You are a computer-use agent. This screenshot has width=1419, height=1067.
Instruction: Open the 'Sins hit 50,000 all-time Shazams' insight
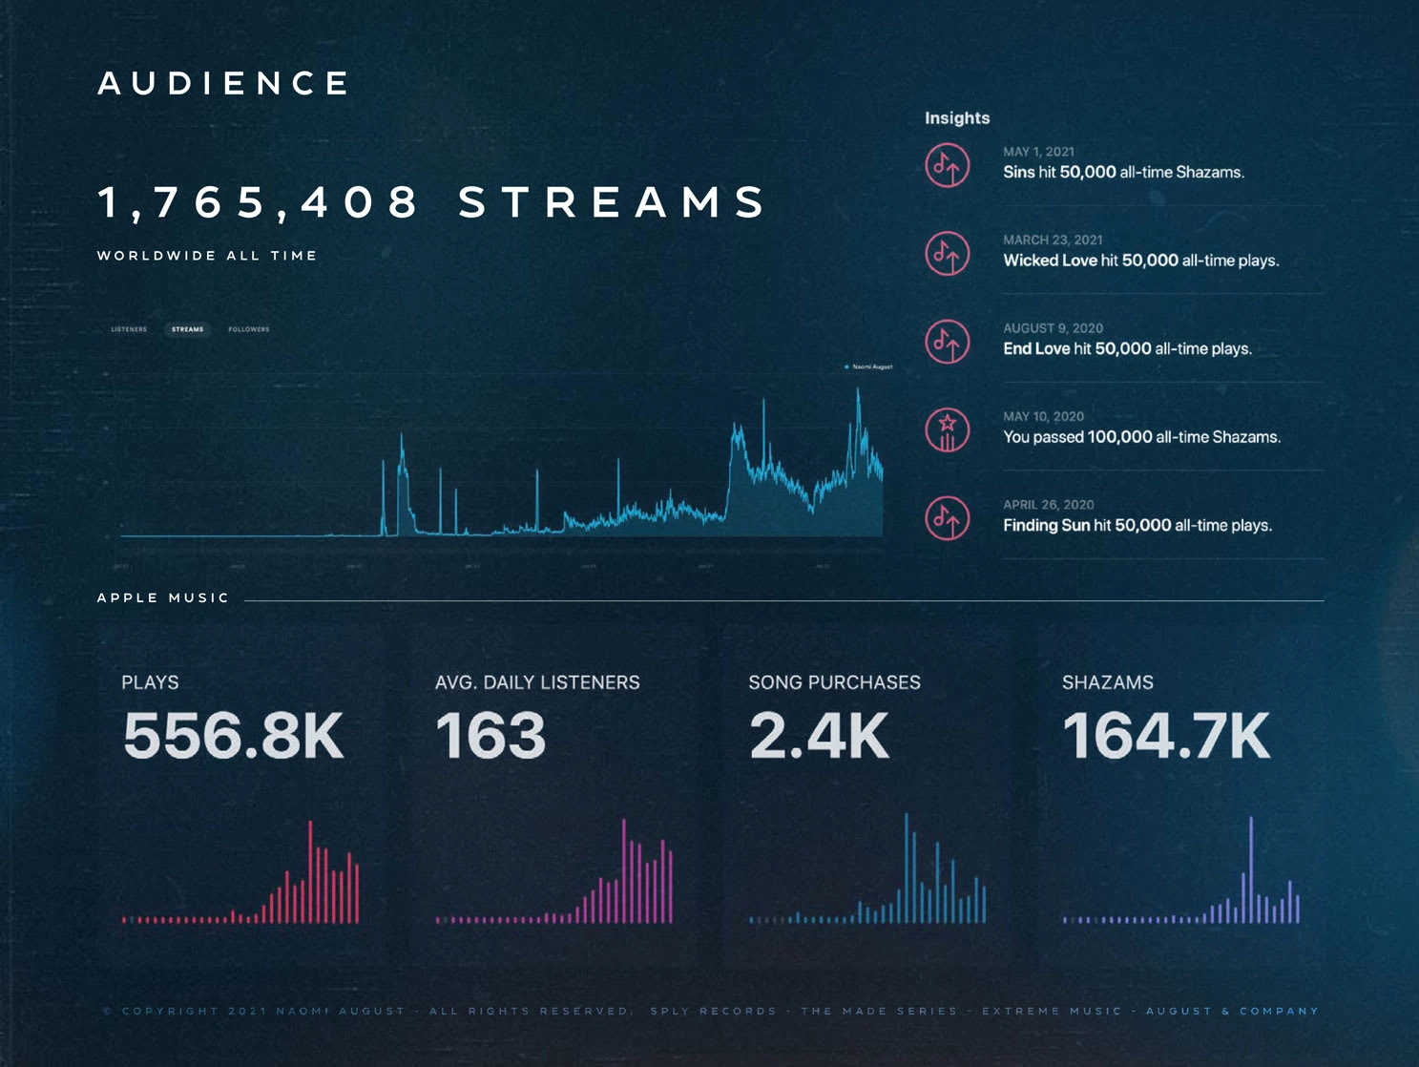(x=1123, y=173)
